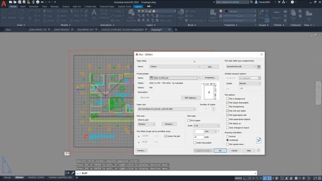Click the Add... page setup button
This screenshot has width=322, height=181.
pyautogui.click(x=210, y=67)
